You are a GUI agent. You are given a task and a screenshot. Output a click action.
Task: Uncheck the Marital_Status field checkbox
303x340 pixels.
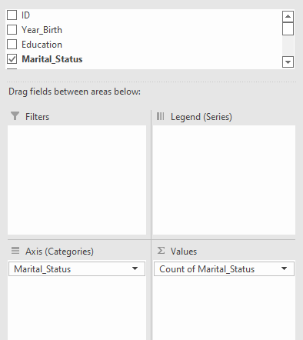[12, 59]
